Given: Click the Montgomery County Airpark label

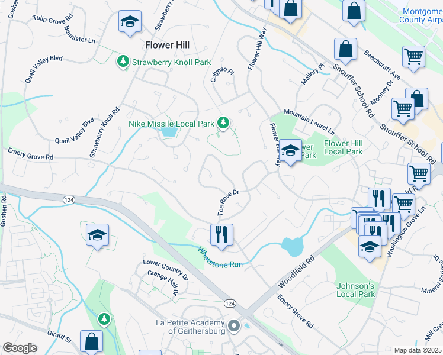Looking at the screenshot, I should tap(421, 15).
